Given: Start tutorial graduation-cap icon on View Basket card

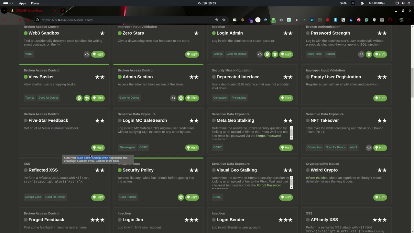Looking at the screenshot, I should click(x=87, y=98).
